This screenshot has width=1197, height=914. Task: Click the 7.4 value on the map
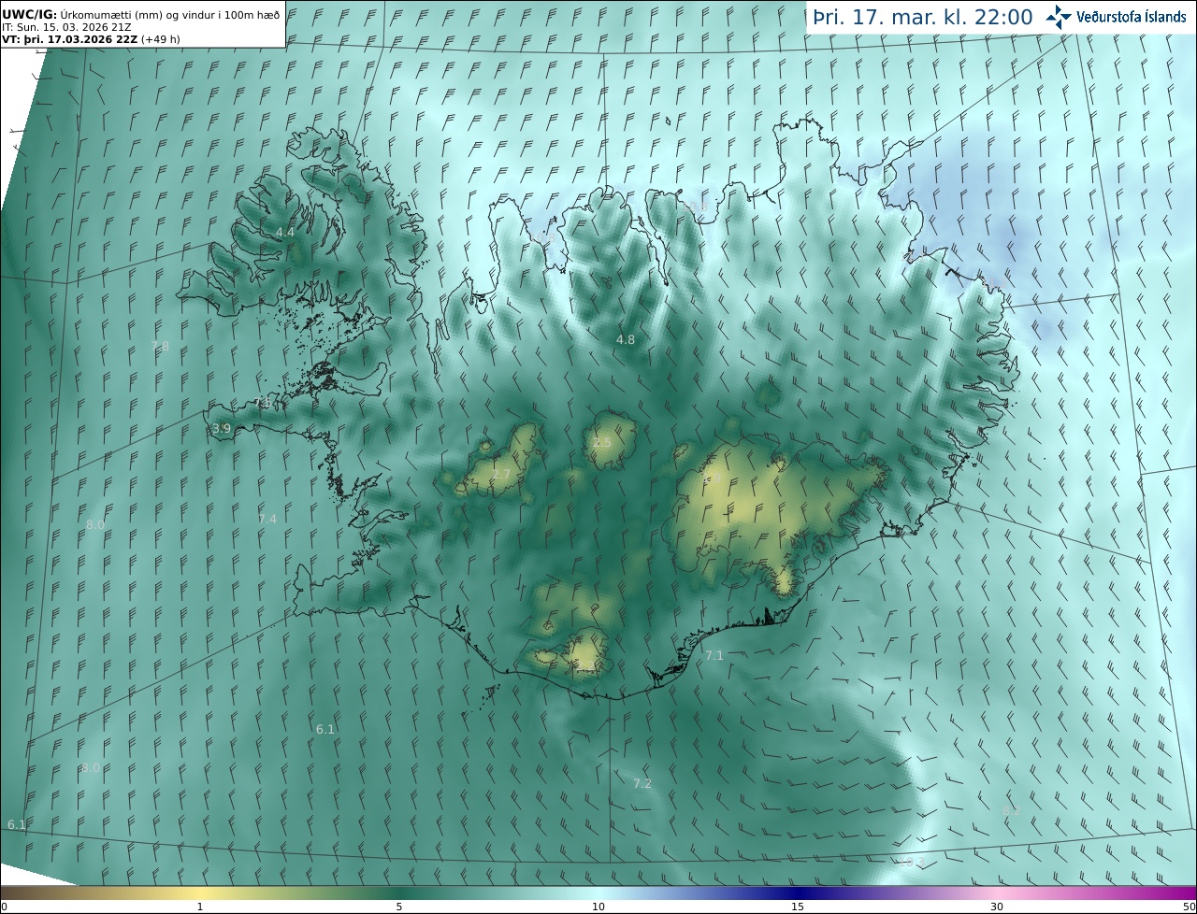(x=267, y=519)
